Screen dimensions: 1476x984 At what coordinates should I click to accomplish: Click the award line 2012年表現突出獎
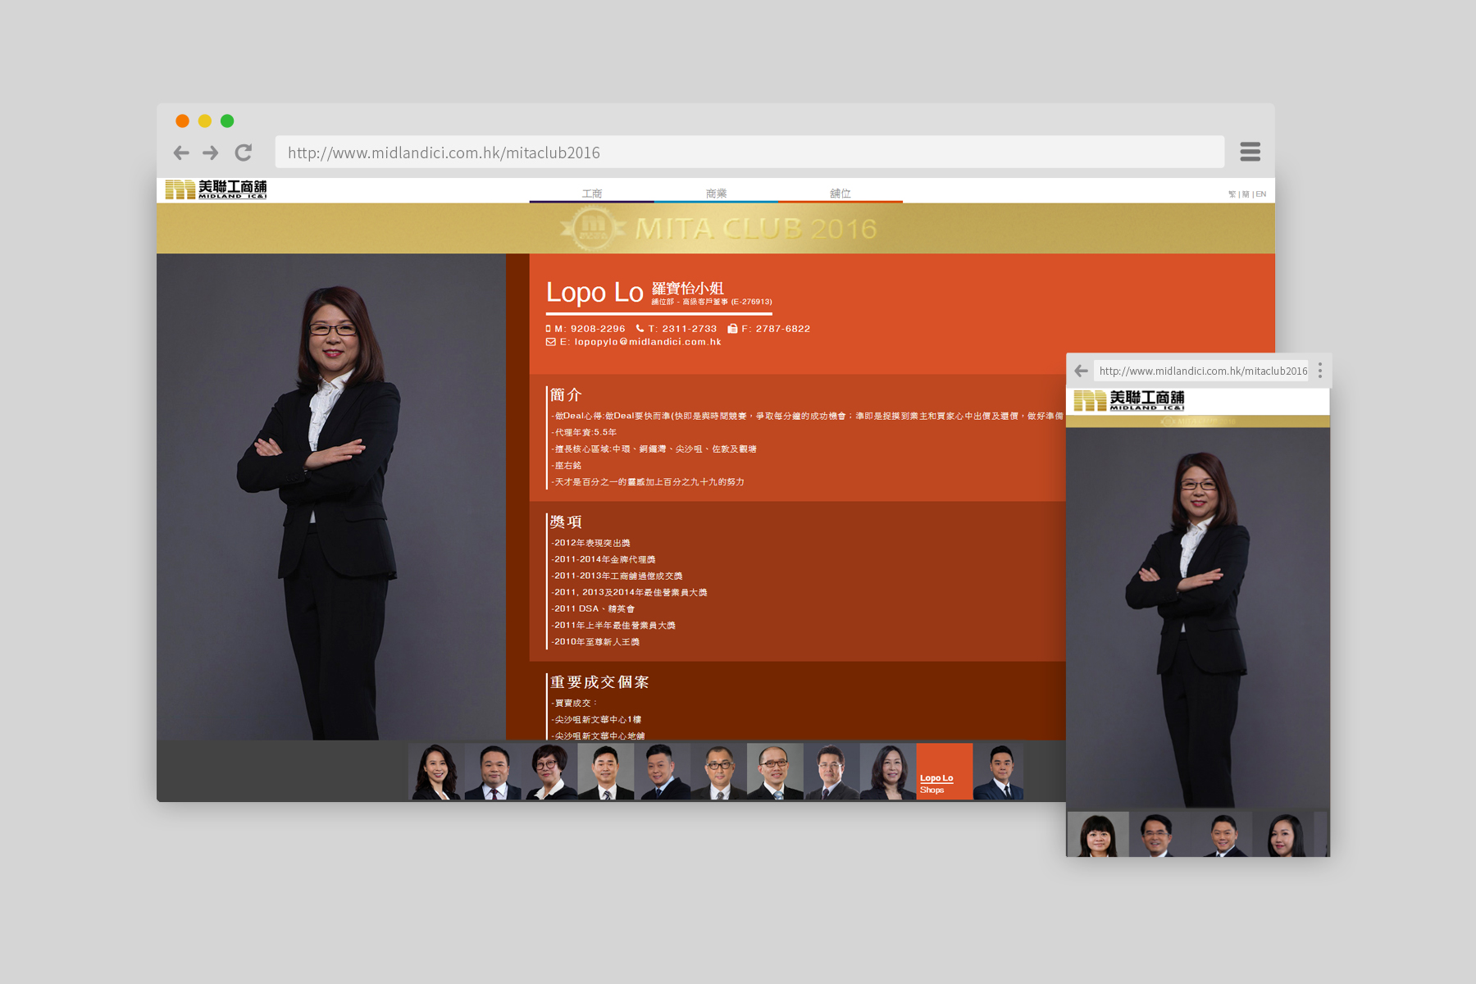pos(590,543)
